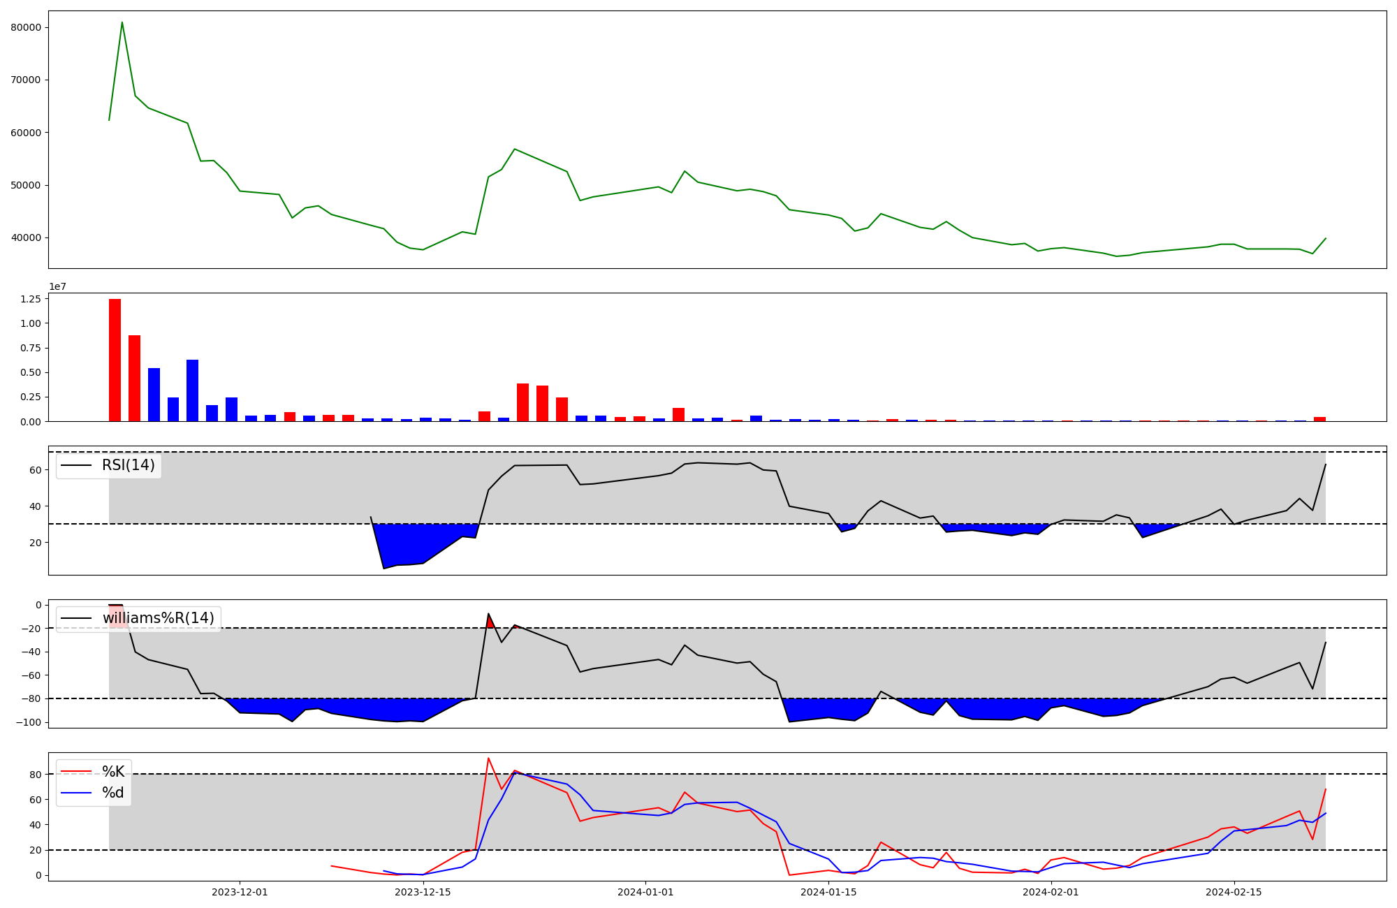Click the williams%R(14) legend label

pyautogui.click(x=159, y=618)
